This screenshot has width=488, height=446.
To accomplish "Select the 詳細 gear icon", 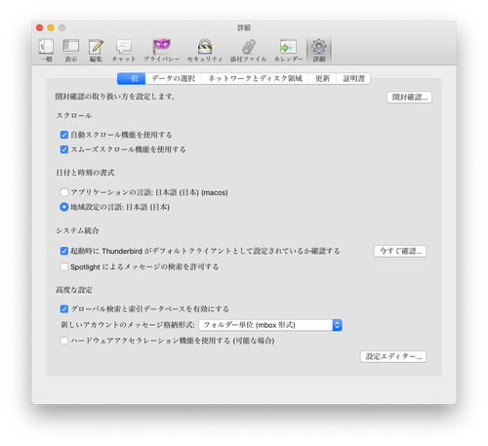I will click(x=319, y=50).
